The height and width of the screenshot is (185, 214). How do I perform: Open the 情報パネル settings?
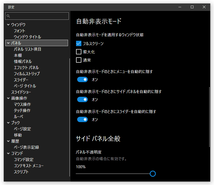23,62
